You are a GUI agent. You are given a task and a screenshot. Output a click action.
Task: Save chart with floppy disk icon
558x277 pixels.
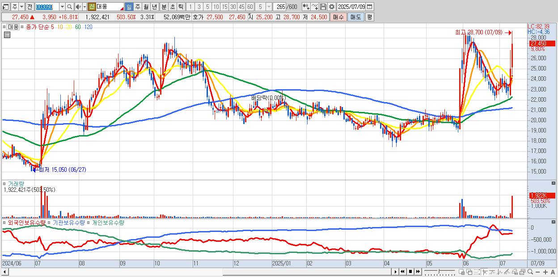tap(323, 7)
